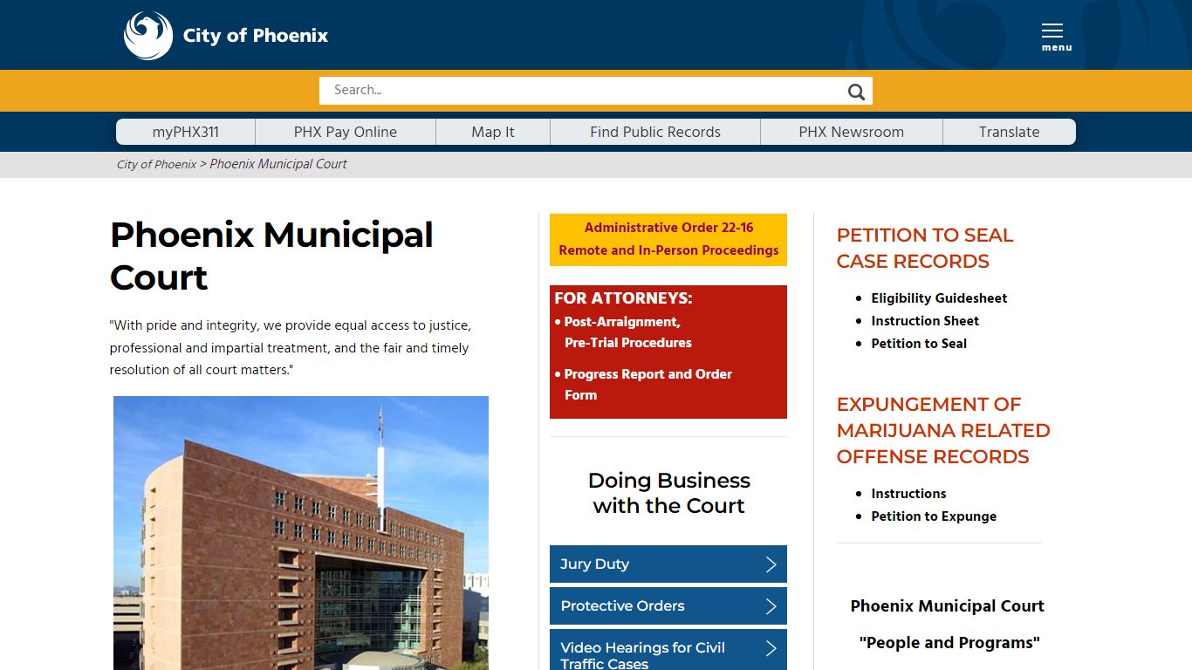This screenshot has width=1192, height=670.
Task: Click the Phoenix Municipal Court breadcrumb
Action: [x=278, y=164]
